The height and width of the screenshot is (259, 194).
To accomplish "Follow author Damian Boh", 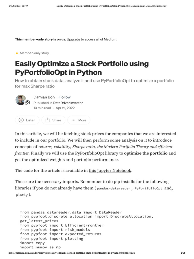I will (65, 97).
